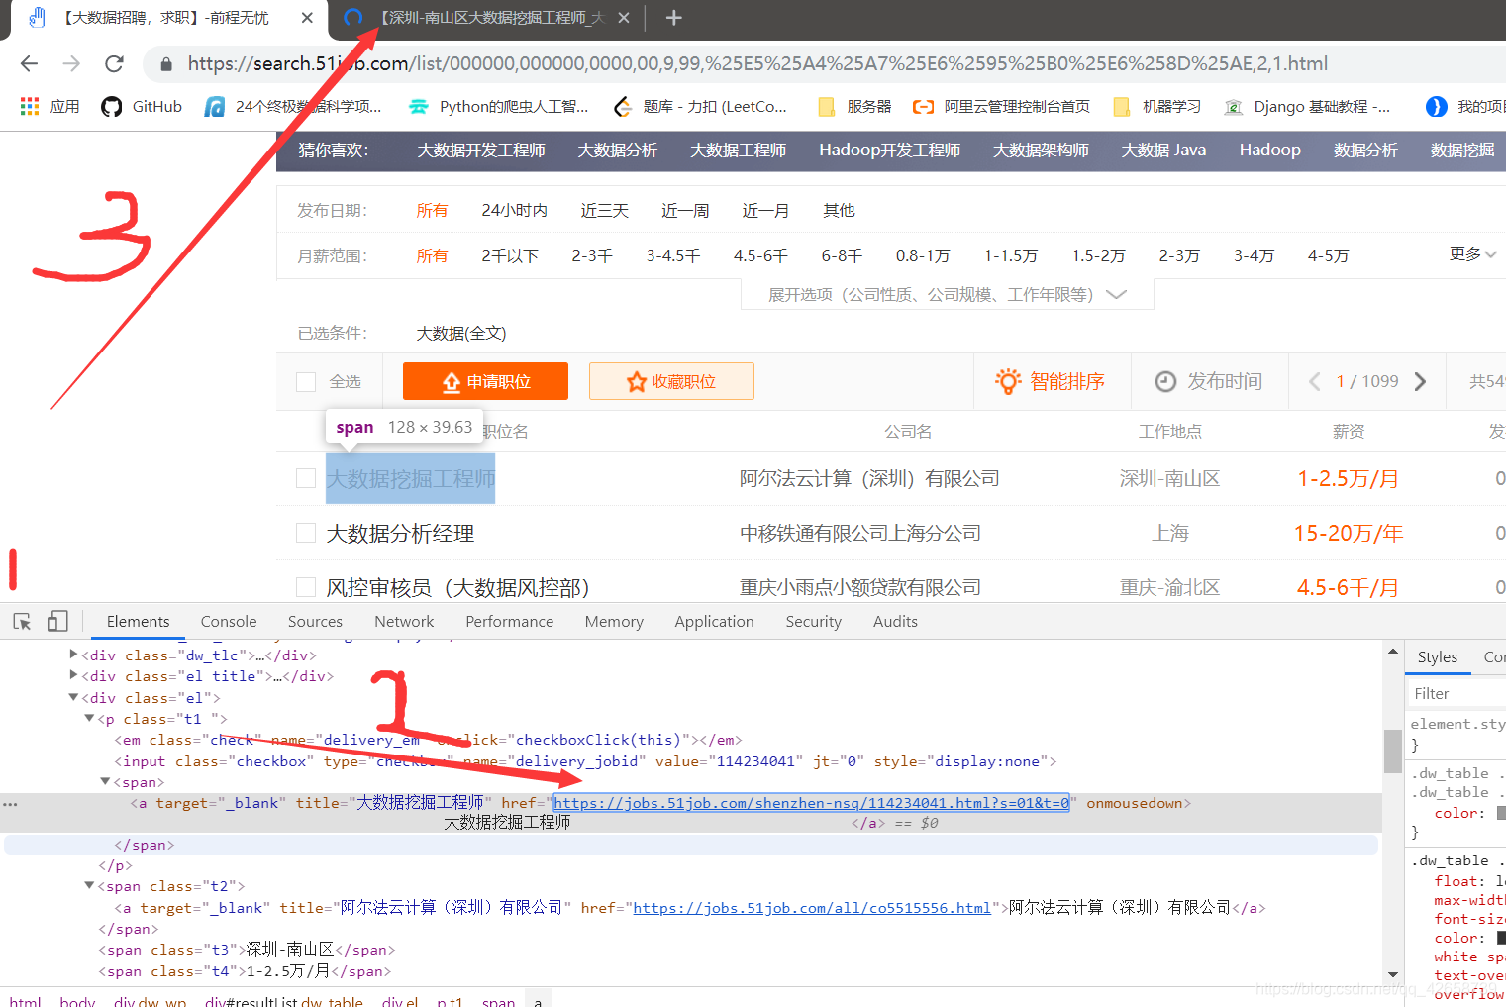The image size is (1506, 1007).
Task: Open the Security tab
Action: [813, 621]
